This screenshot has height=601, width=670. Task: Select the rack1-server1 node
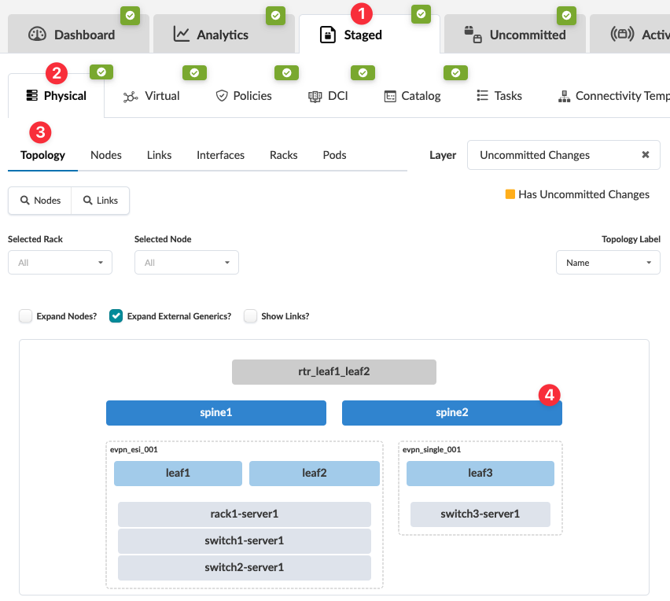(x=244, y=514)
